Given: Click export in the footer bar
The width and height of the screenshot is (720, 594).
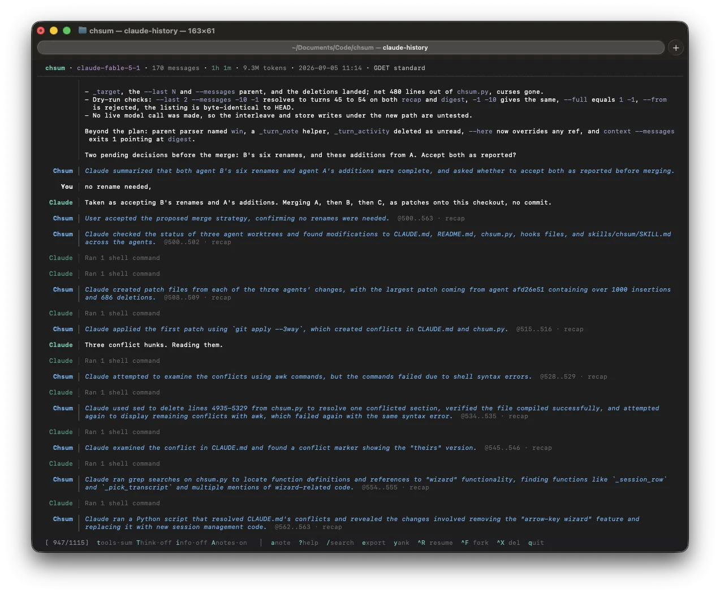Looking at the screenshot, I should click(x=373, y=543).
